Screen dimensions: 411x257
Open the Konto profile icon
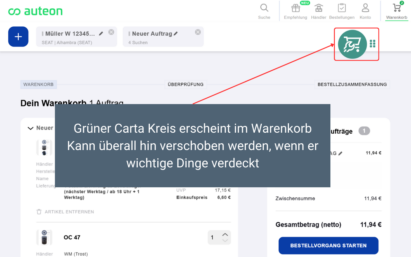tap(365, 8)
